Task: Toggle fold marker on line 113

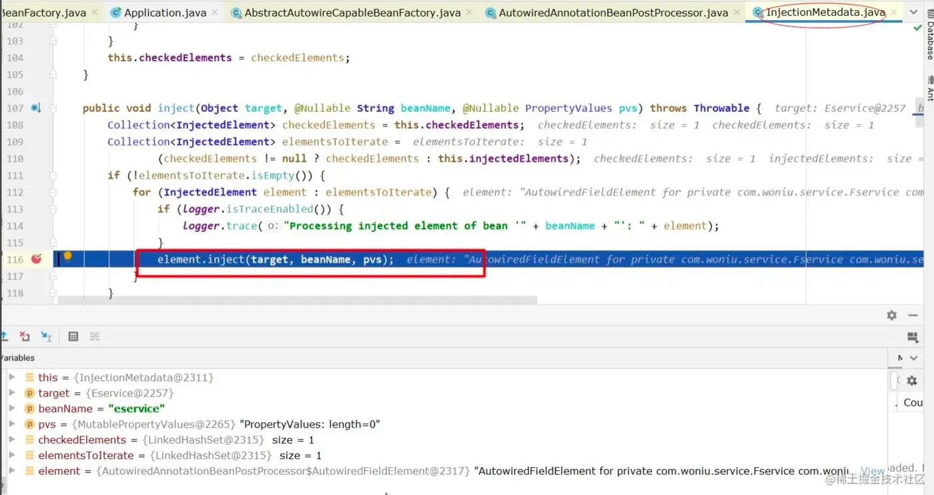Action: coord(53,209)
